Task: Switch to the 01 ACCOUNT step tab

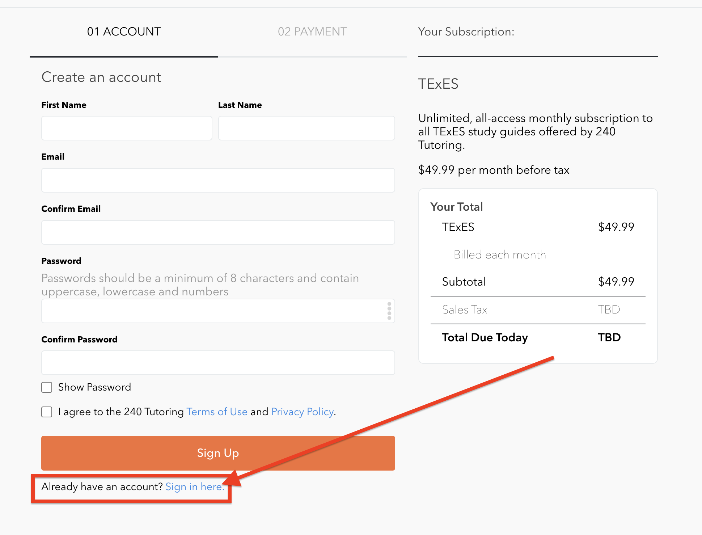Action: tap(124, 32)
